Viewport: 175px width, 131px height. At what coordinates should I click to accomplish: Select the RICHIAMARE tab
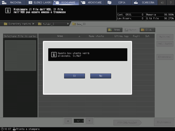tap(66, 2)
